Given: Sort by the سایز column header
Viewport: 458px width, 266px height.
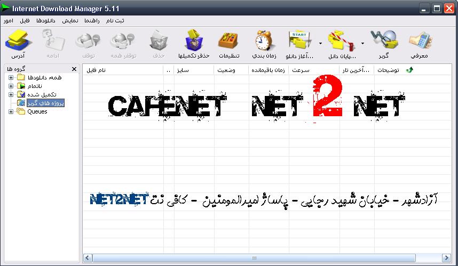Looking at the screenshot, I should tap(194, 70).
